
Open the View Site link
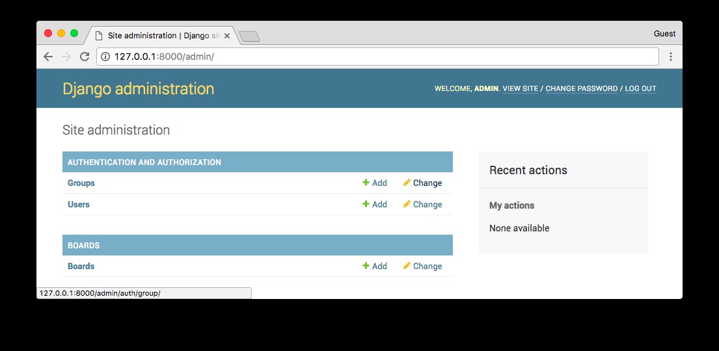pyautogui.click(x=521, y=88)
